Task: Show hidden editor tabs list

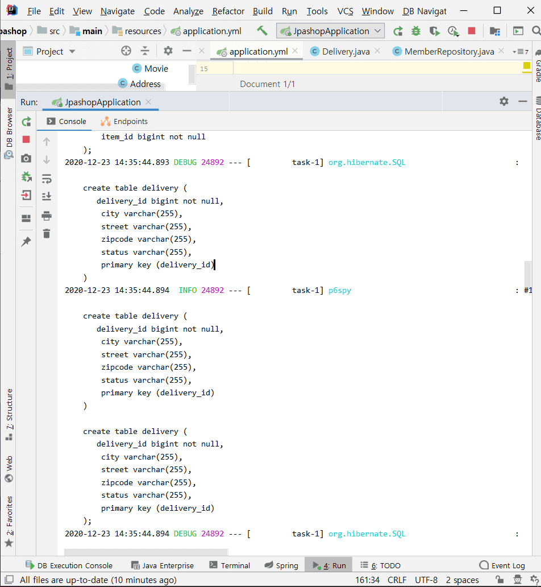Action: [520, 52]
